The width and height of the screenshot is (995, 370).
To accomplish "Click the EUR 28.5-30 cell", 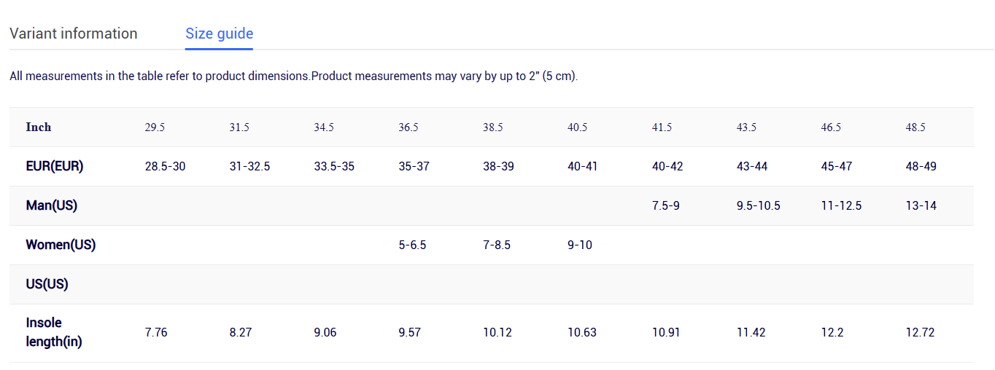I will pyautogui.click(x=165, y=166).
